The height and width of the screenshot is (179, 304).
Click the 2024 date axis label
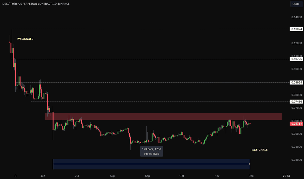286,176
